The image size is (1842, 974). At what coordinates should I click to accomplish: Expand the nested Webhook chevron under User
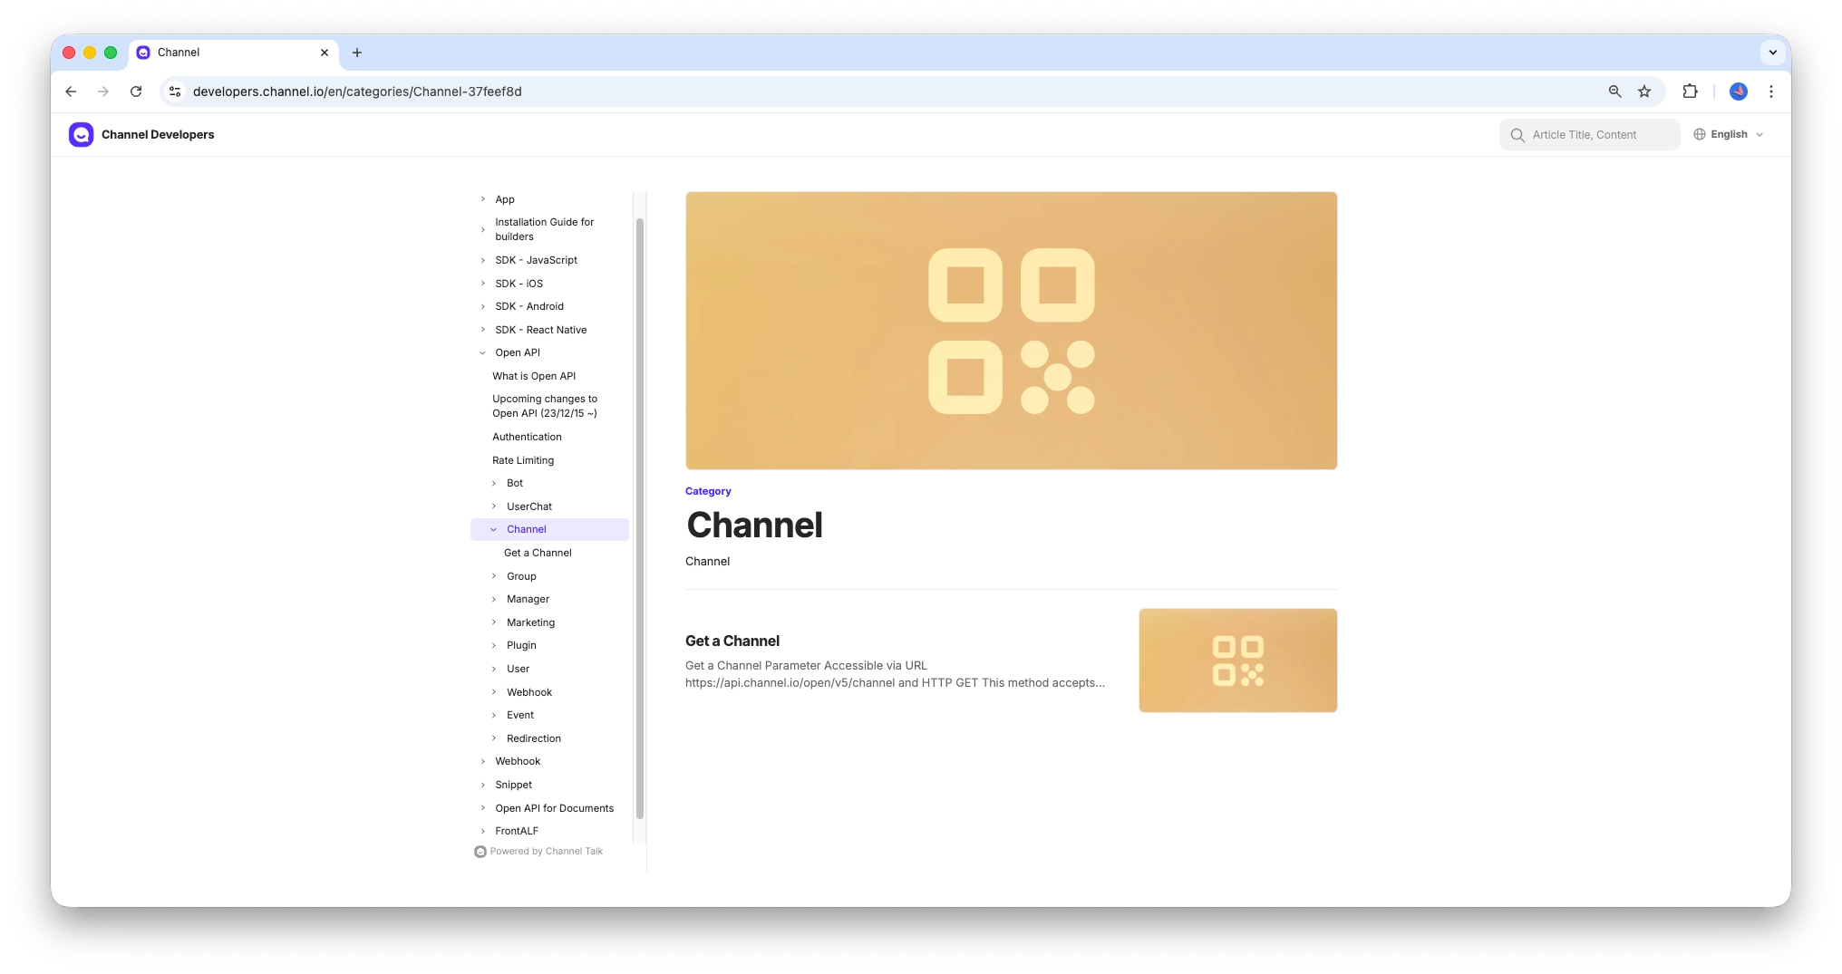[494, 692]
